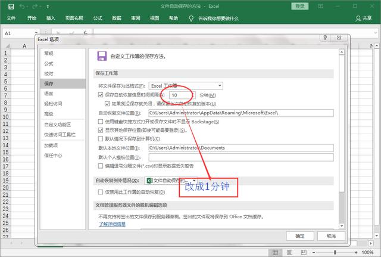
Task: Select Page Layout view icon in status bar
Action: coord(289,252)
